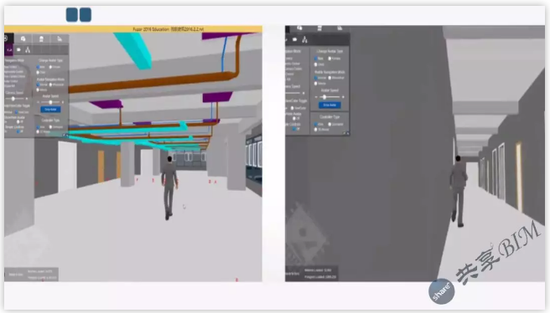
Task: Click the layers/copy icon in left top toolbar
Action: pyautogui.click(x=23, y=38)
